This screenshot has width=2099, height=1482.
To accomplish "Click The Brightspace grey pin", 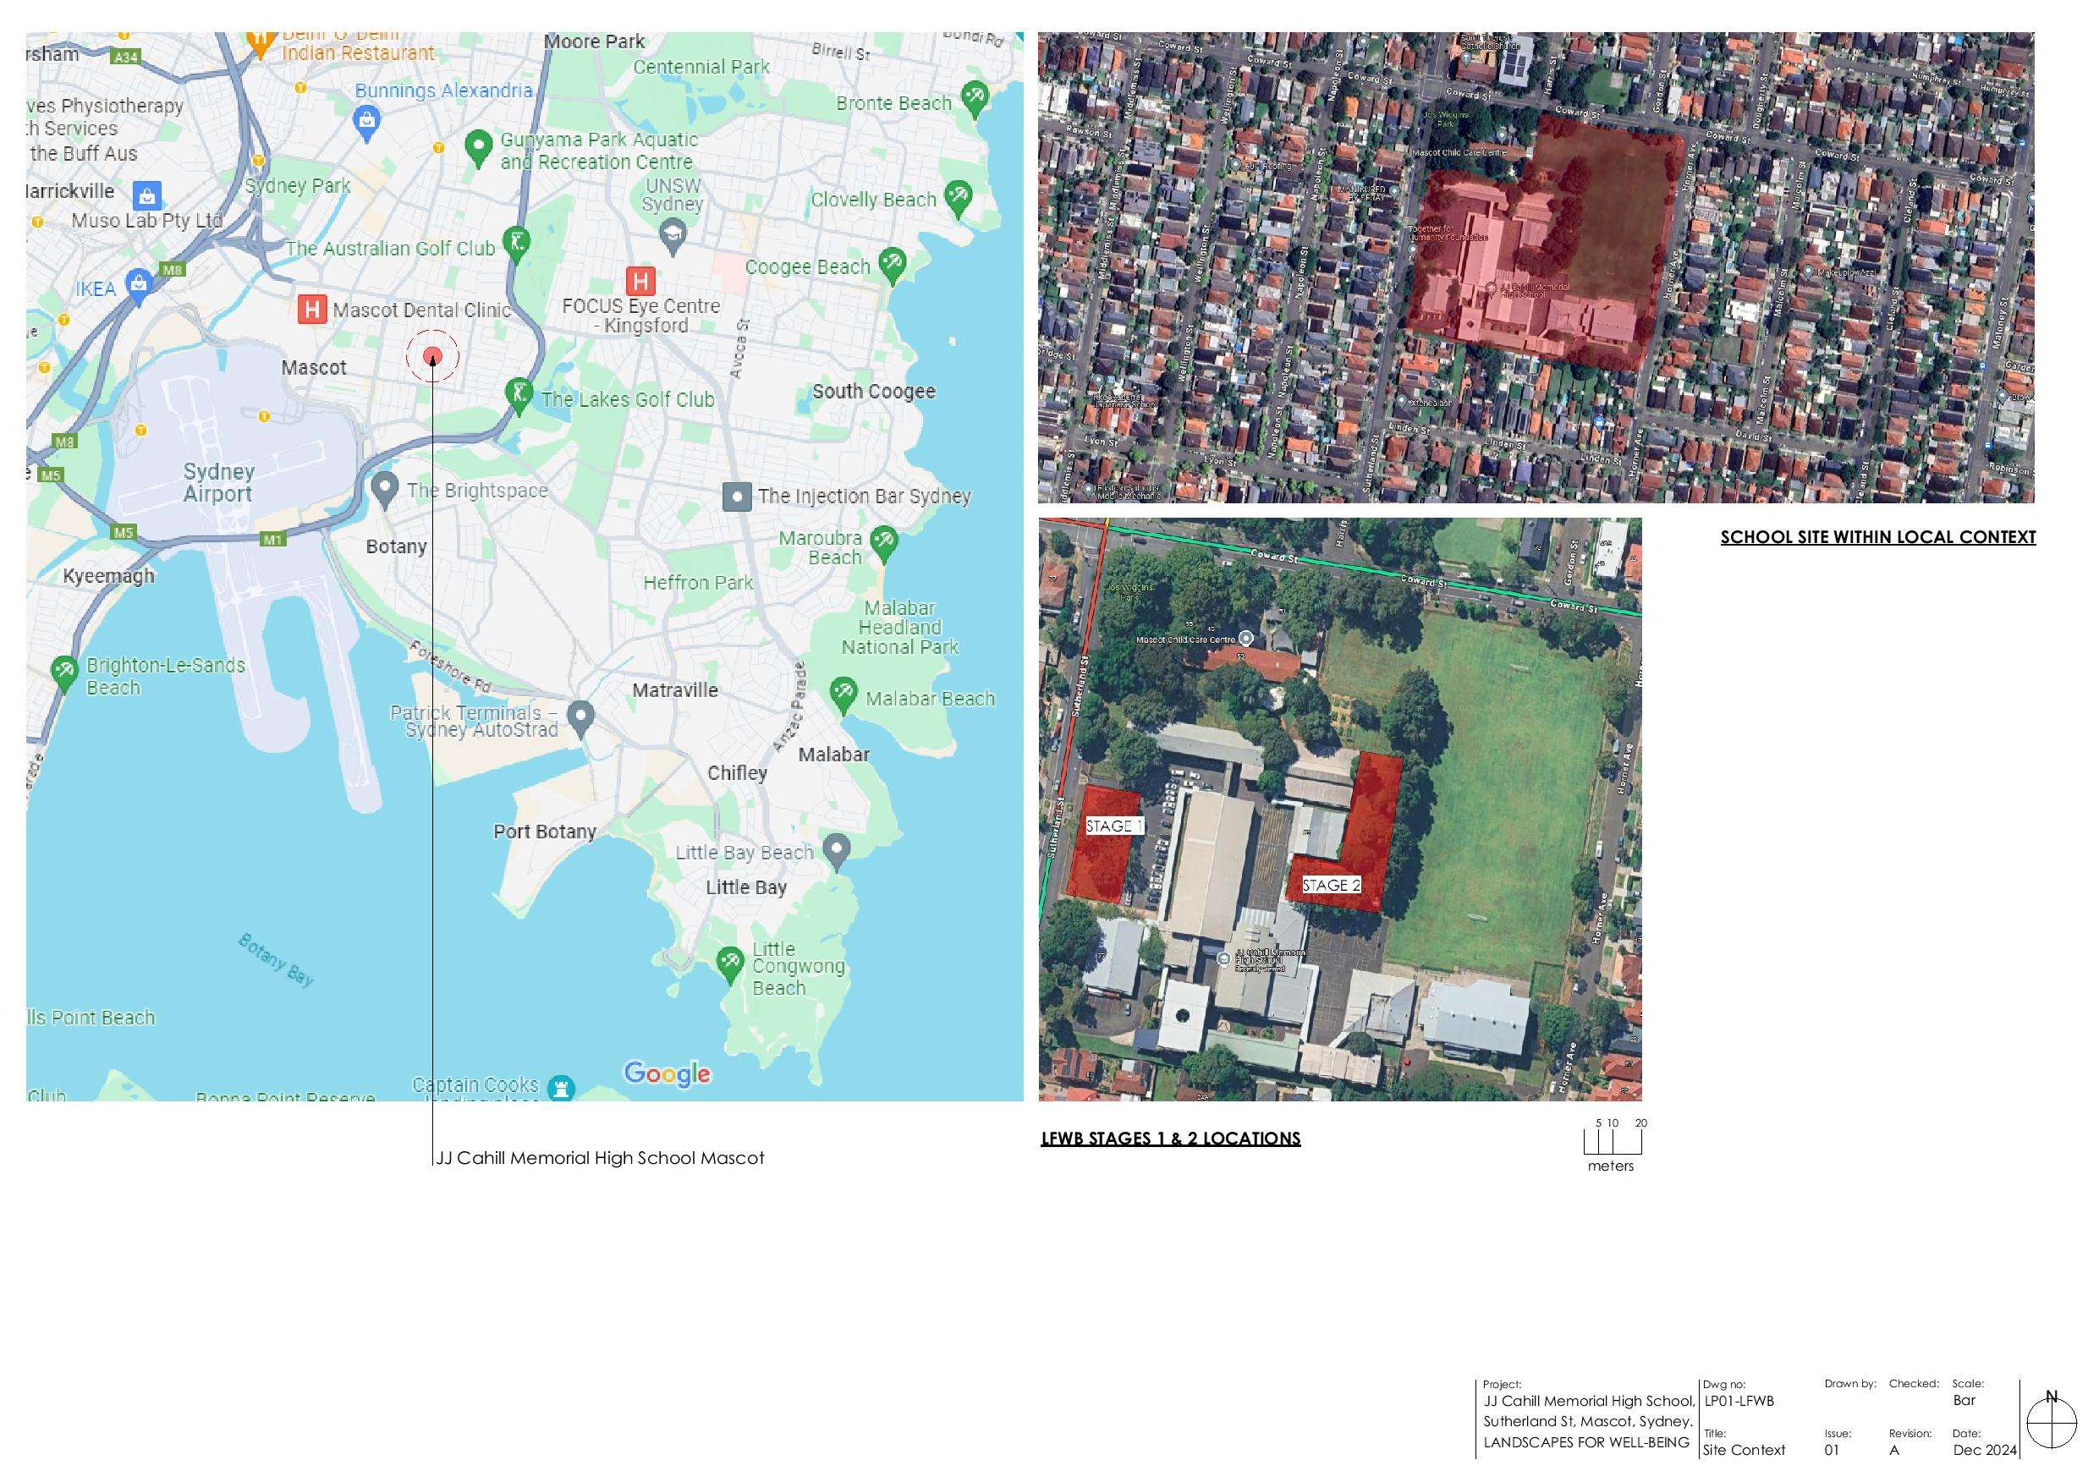I will click(x=385, y=488).
